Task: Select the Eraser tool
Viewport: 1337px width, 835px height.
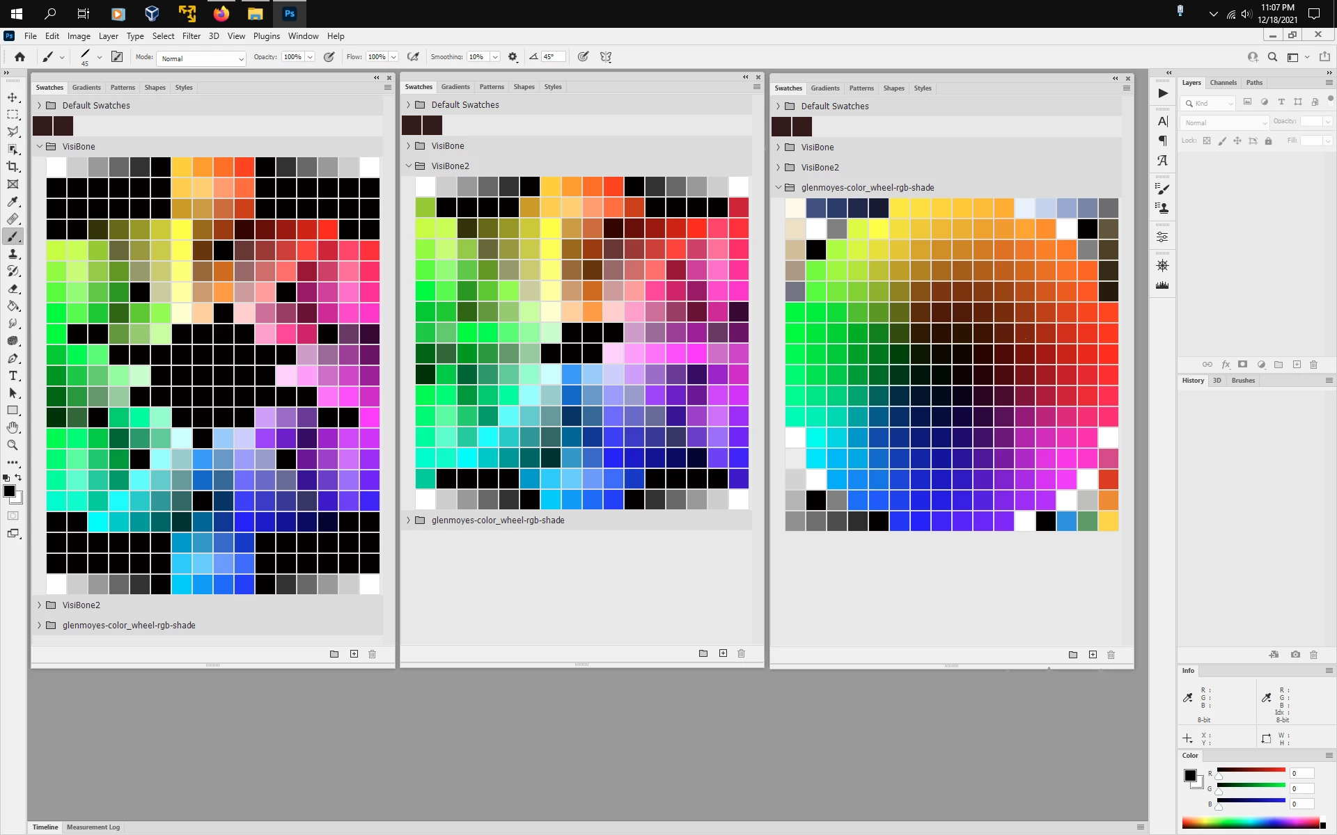Action: pyautogui.click(x=13, y=289)
